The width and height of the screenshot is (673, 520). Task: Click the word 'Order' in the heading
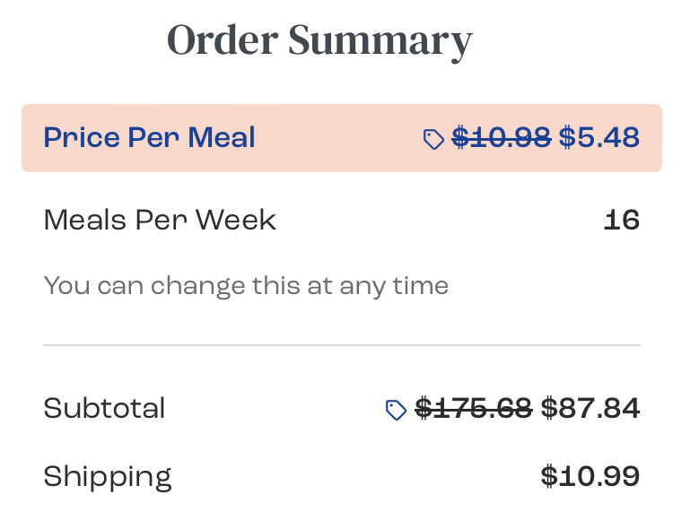221,40
